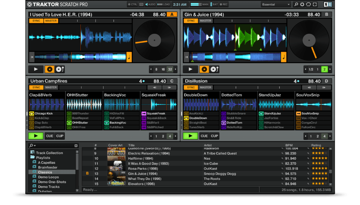Open the Essential layout dropdown
The height and width of the screenshot is (205, 360).
[x=276, y=4]
